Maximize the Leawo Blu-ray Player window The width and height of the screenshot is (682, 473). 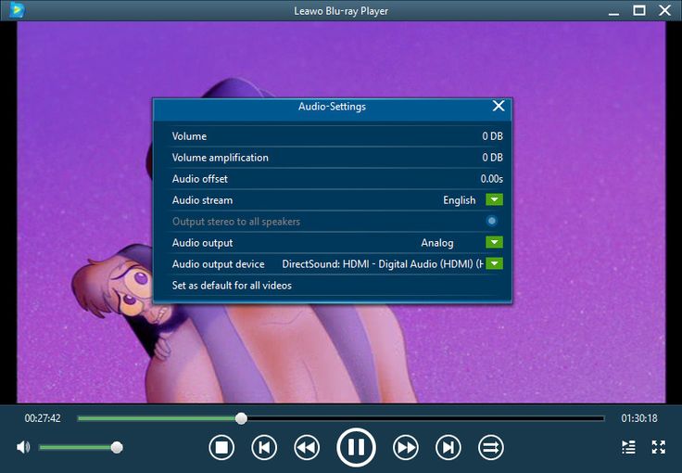coord(639,10)
